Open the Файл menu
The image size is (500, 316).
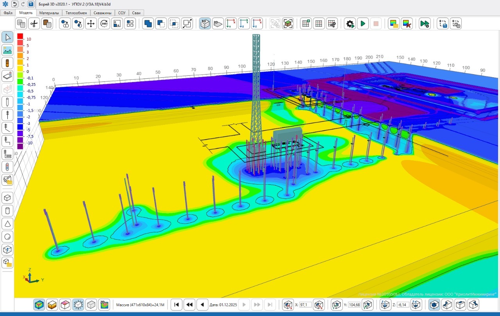[8, 13]
